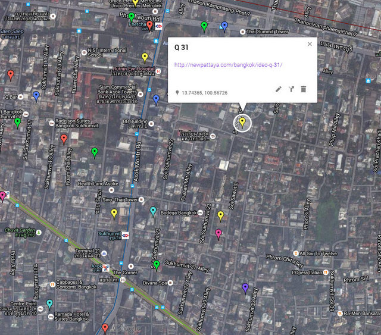
Task: Click the Terminal 21 shopping icon
Action: tap(104, 253)
